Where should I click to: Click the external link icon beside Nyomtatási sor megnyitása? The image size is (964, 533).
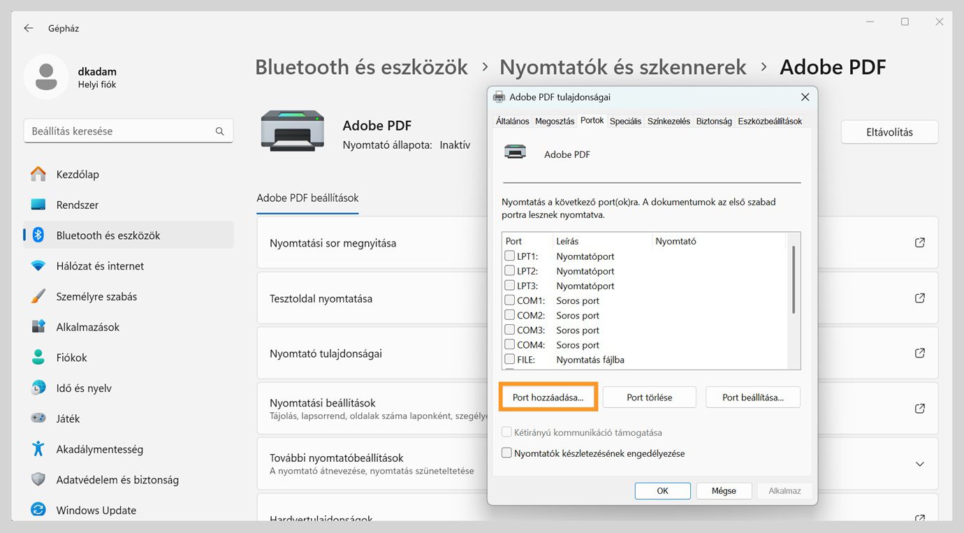pos(920,242)
